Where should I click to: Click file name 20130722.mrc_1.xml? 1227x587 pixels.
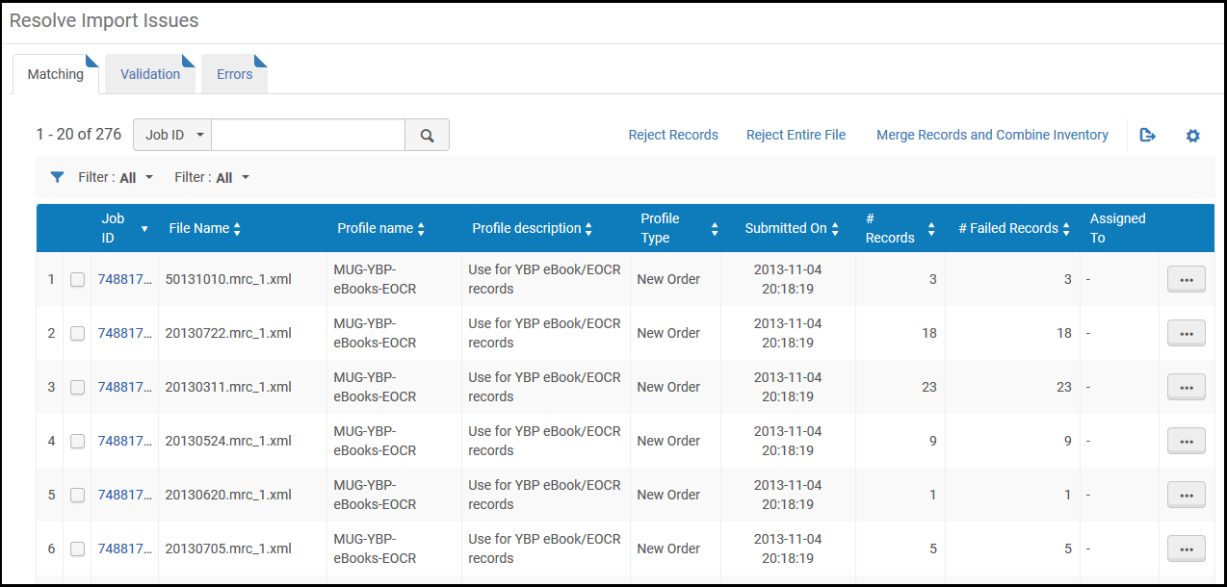(228, 333)
